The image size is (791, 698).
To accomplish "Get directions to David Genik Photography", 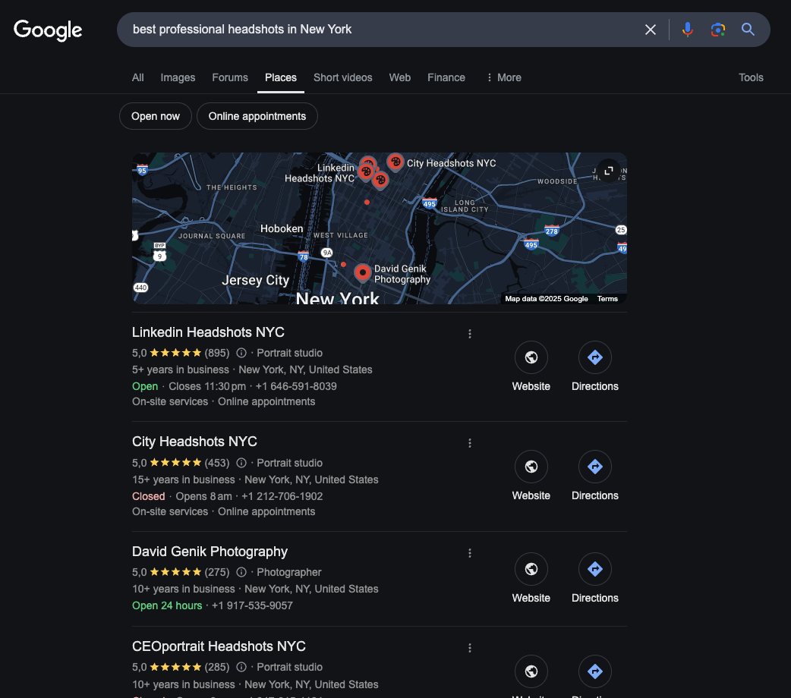I will point(595,569).
